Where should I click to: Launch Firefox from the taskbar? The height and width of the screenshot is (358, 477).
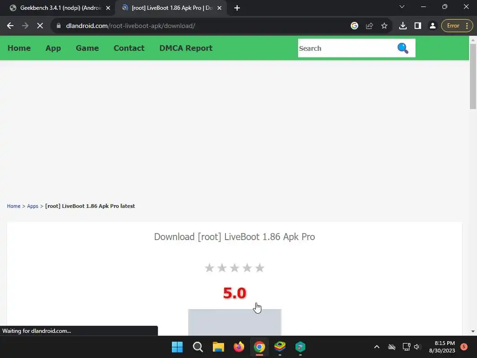(239, 347)
